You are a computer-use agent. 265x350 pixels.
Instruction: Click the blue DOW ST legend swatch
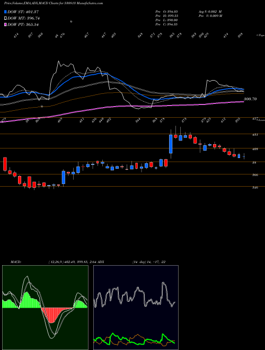pyautogui.click(x=5, y=12)
